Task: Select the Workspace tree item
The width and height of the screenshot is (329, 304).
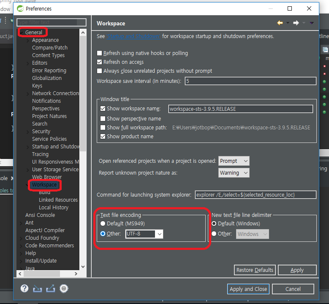Action: (x=44, y=185)
